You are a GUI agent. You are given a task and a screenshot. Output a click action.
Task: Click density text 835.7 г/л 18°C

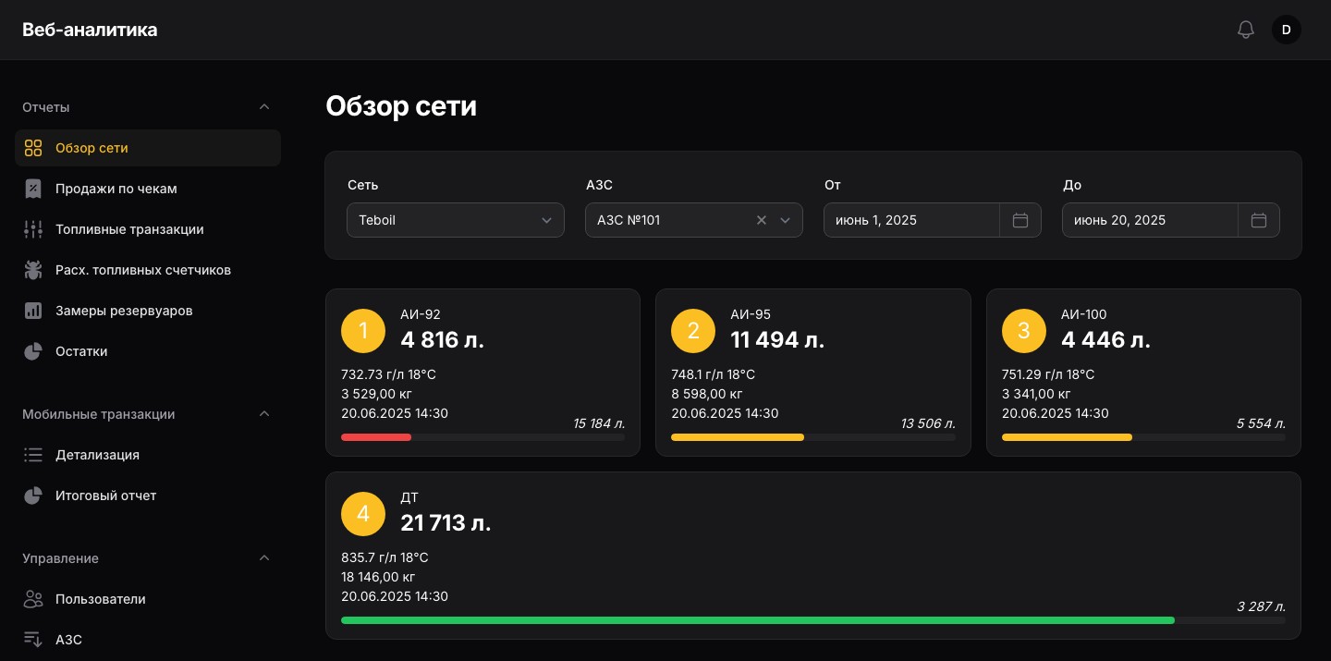pos(385,557)
